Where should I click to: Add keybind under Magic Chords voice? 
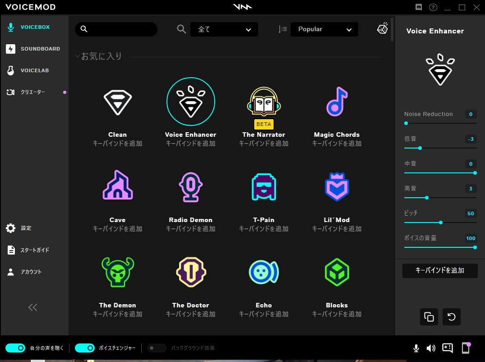pos(337,144)
